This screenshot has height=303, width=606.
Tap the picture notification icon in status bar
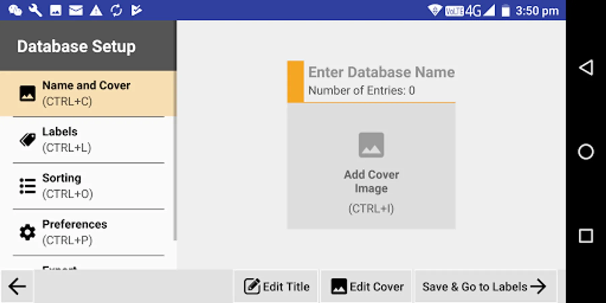pos(56,10)
